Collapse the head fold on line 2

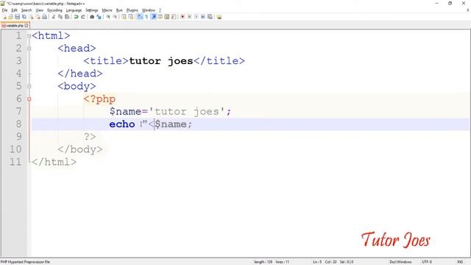pyautogui.click(x=29, y=49)
